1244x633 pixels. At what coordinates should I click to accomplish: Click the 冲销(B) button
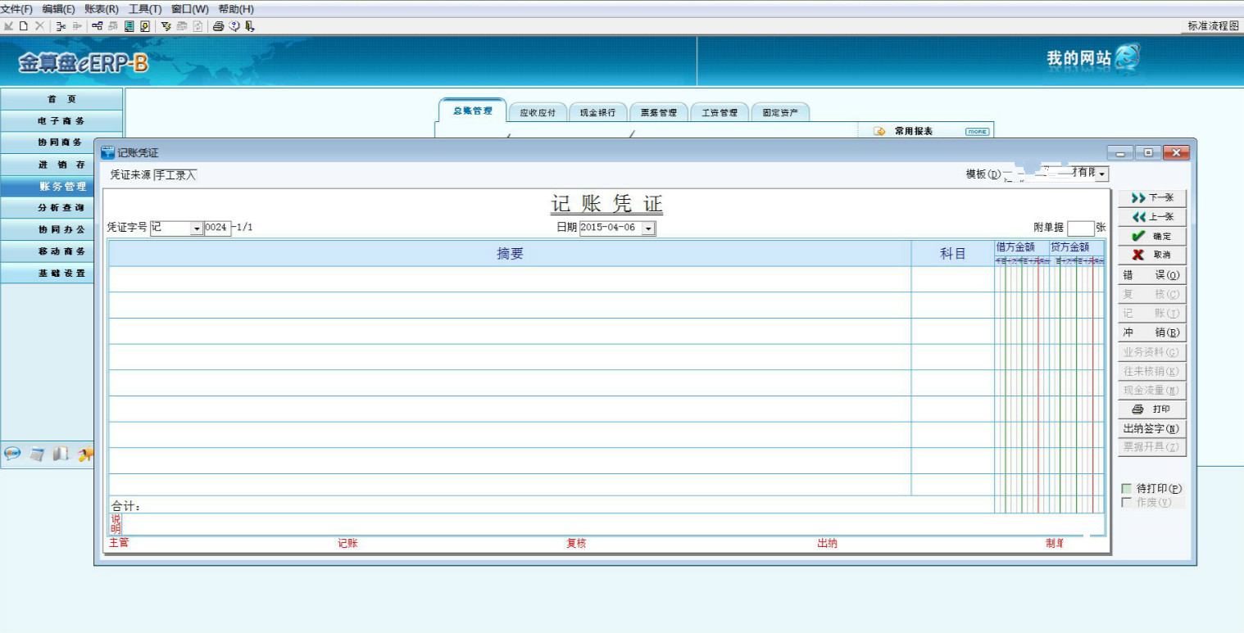pyautogui.click(x=1152, y=332)
